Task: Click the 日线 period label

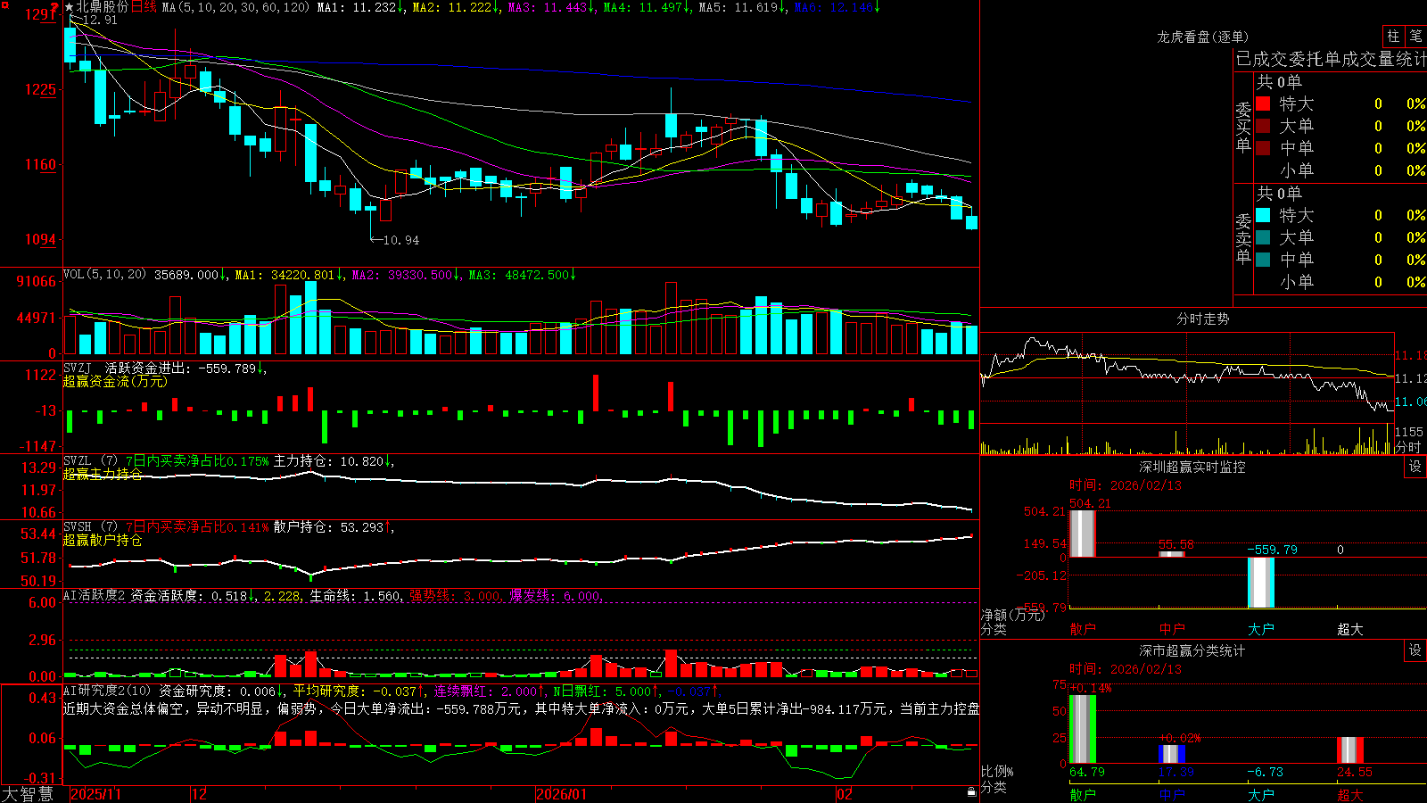Action: 144,7
